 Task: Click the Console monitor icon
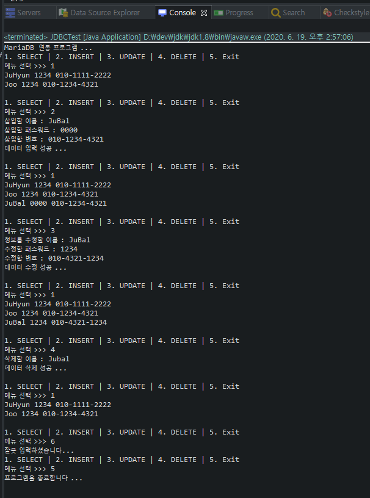click(x=162, y=13)
